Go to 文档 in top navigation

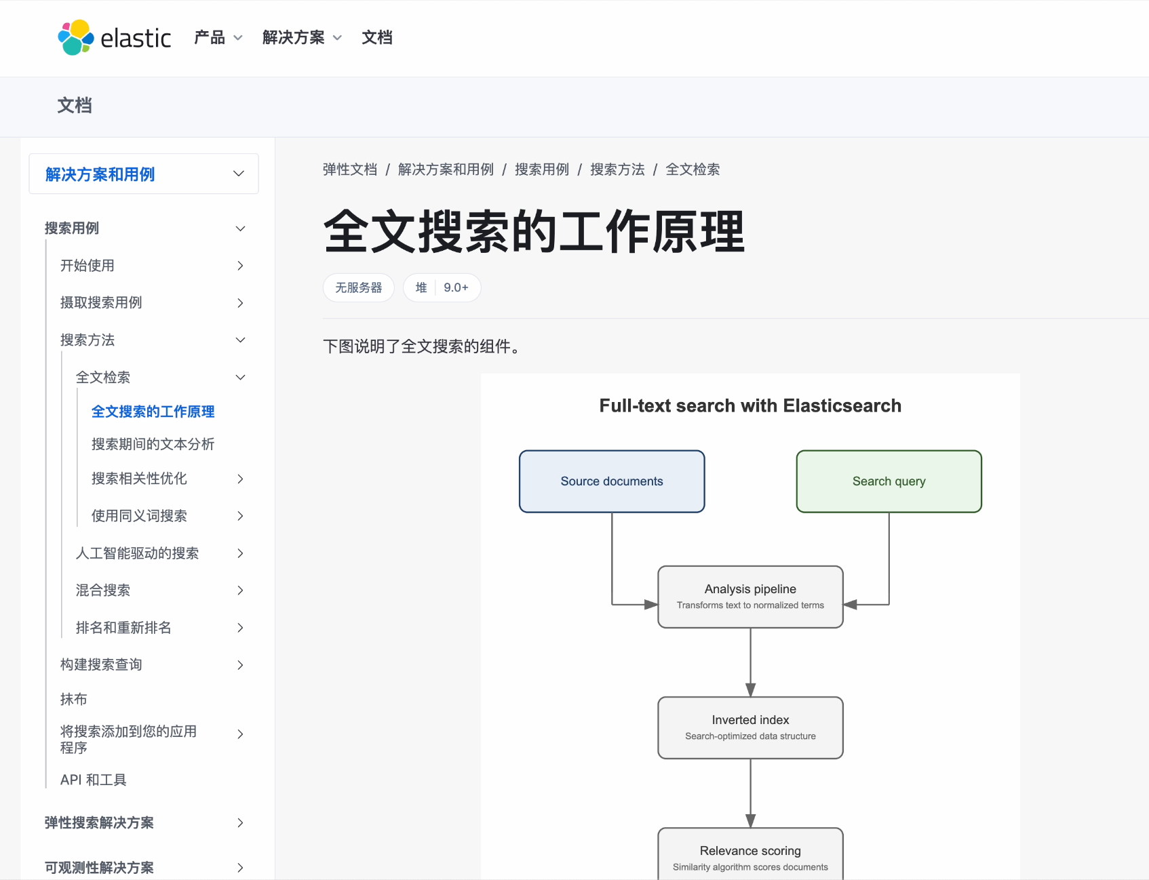[x=377, y=38]
